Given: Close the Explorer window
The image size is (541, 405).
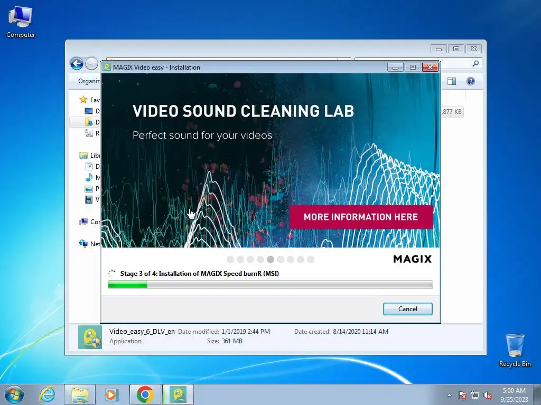Looking at the screenshot, I should tap(473, 49).
